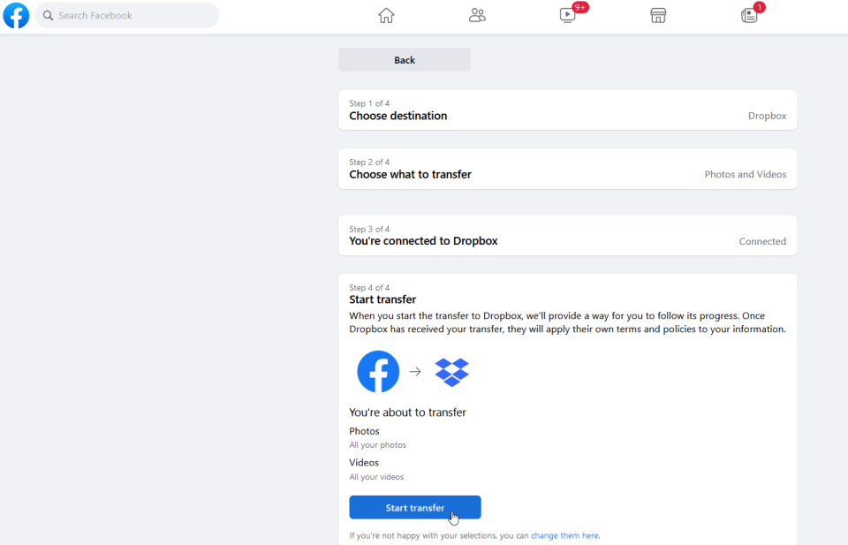This screenshot has height=545, width=848.
Task: Focus the Search Facebook field
Action: click(x=127, y=16)
